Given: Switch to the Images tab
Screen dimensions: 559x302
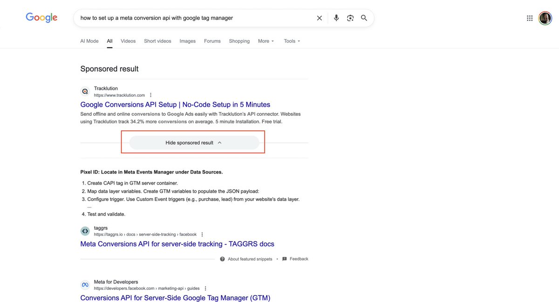Looking at the screenshot, I should pos(188,41).
